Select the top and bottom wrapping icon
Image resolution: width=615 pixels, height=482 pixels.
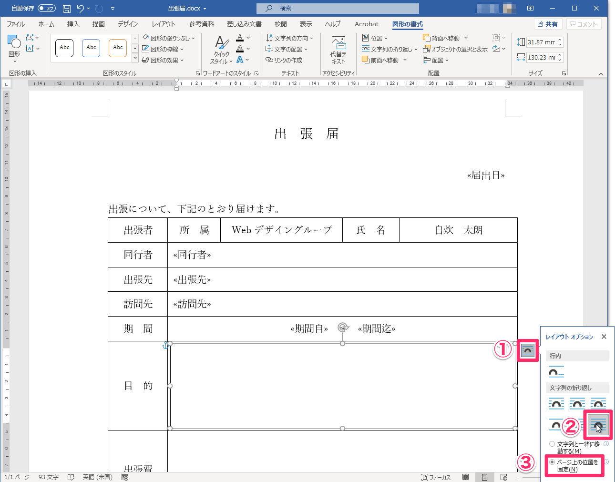click(555, 424)
